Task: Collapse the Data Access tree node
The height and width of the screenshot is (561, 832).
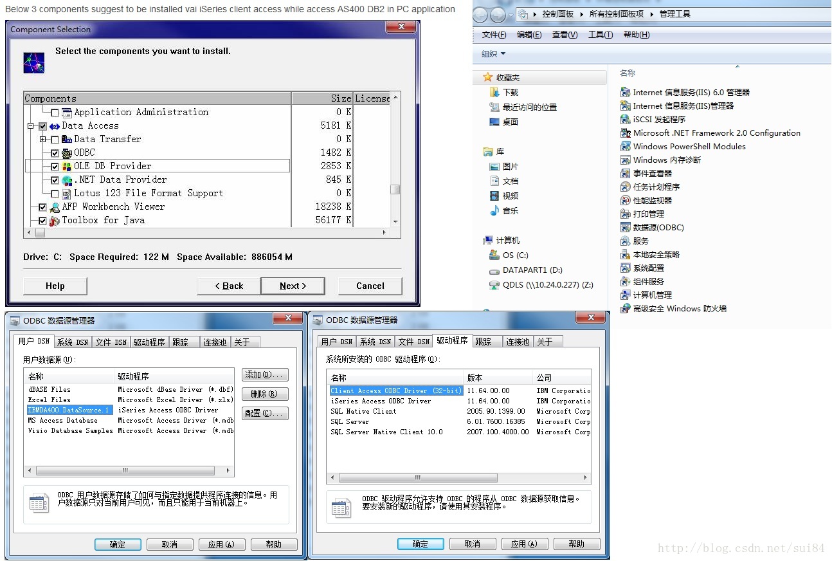Action: click(30, 127)
